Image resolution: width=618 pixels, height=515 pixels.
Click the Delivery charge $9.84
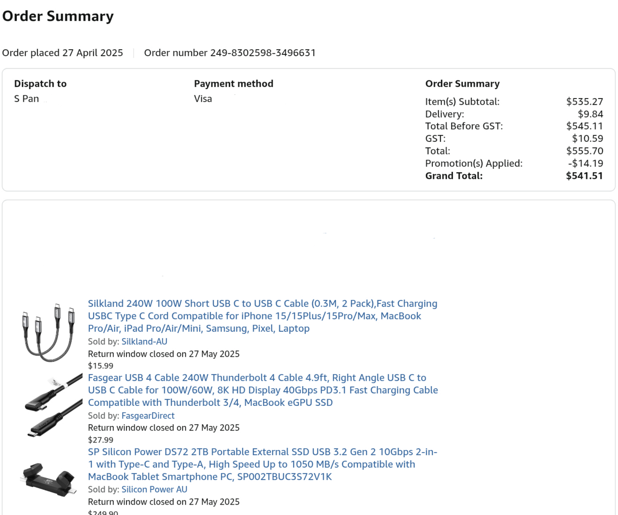tap(590, 114)
